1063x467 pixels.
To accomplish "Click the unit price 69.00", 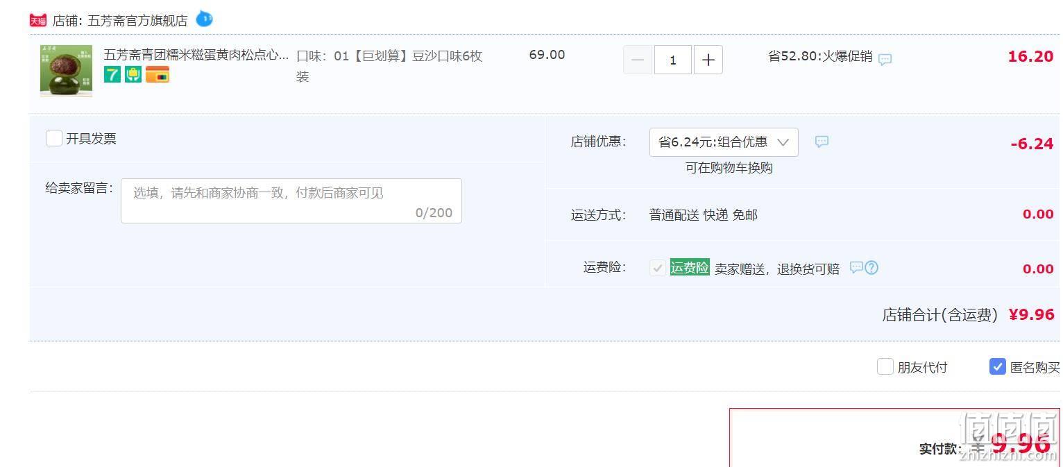I will pyautogui.click(x=547, y=55).
